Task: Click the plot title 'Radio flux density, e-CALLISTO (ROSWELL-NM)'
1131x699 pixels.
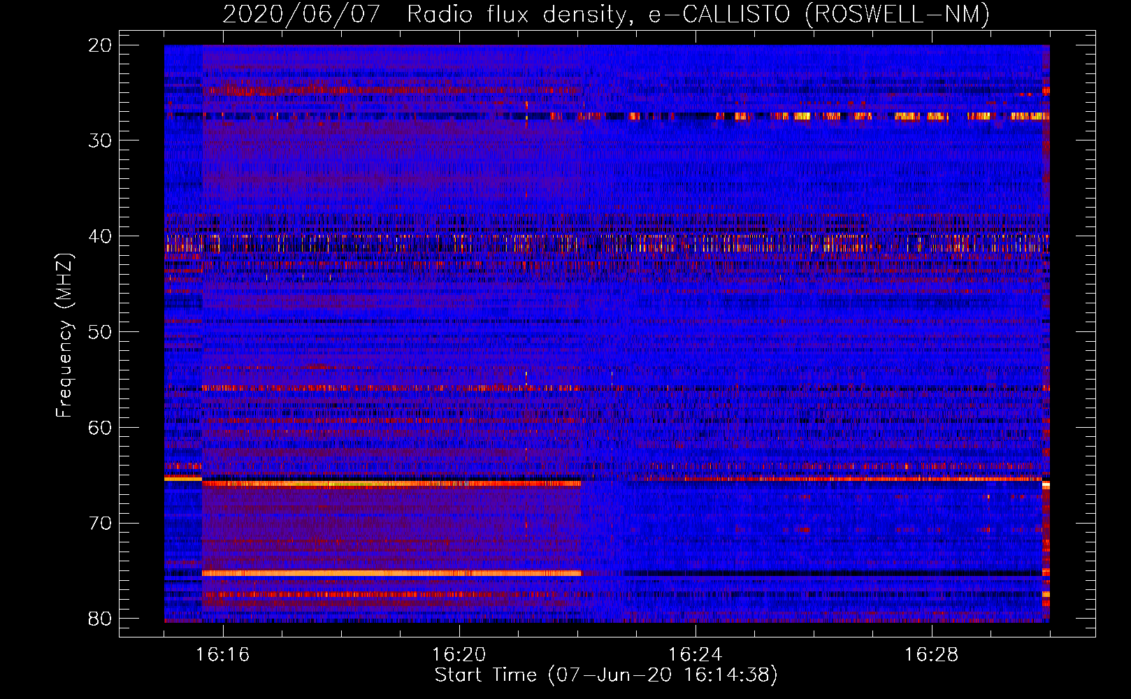Action: 698,14
